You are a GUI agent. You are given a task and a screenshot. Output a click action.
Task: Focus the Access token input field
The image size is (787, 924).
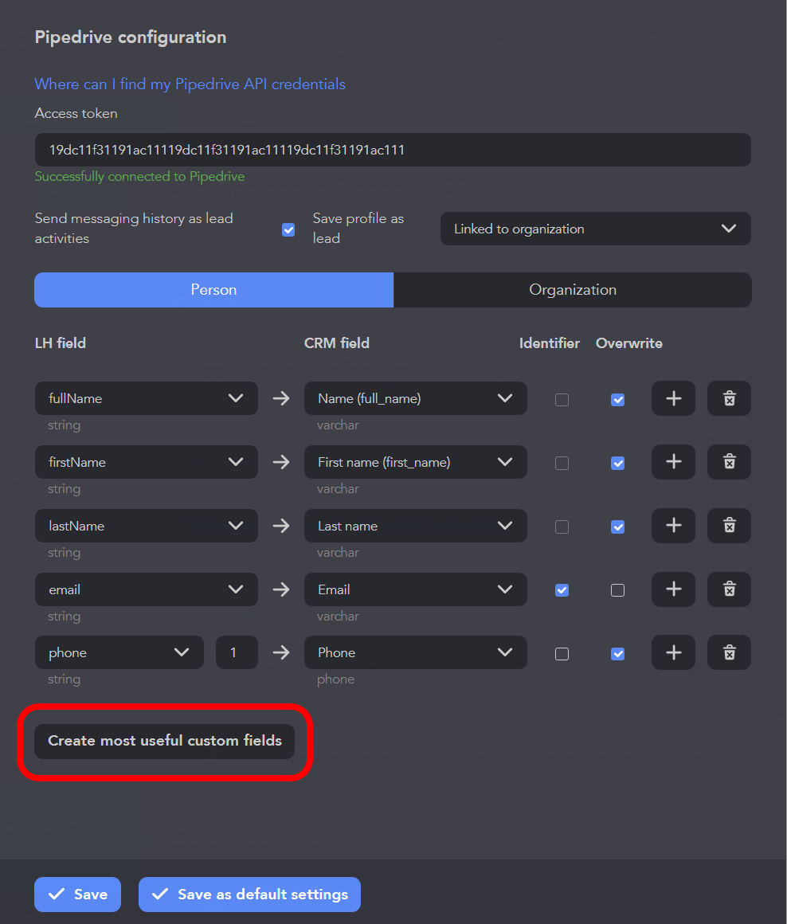pyautogui.click(x=393, y=150)
